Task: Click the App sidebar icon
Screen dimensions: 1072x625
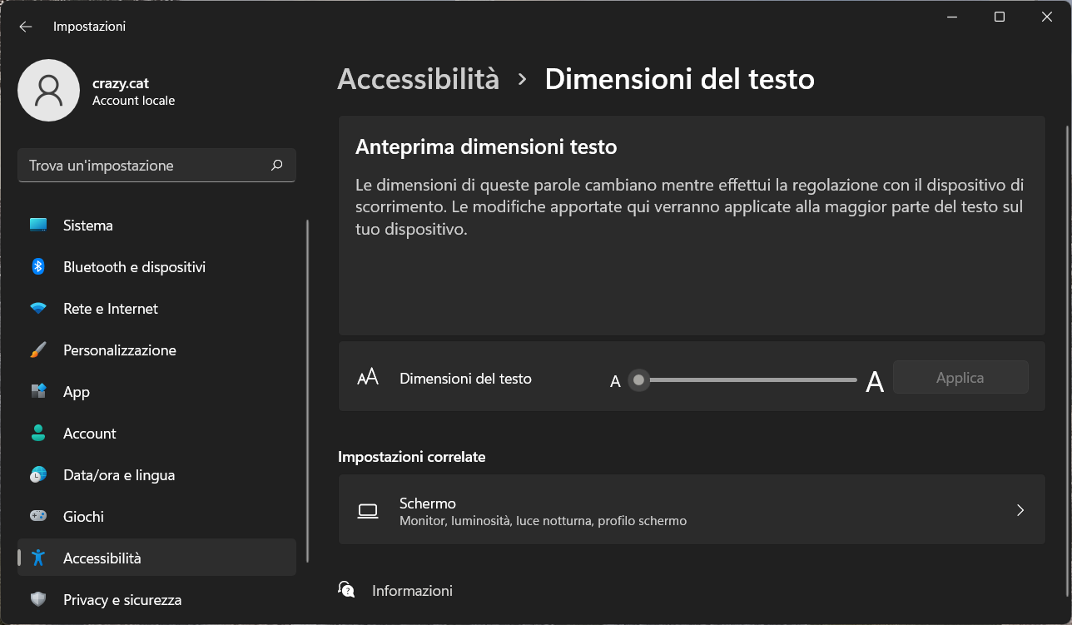Action: (38, 391)
